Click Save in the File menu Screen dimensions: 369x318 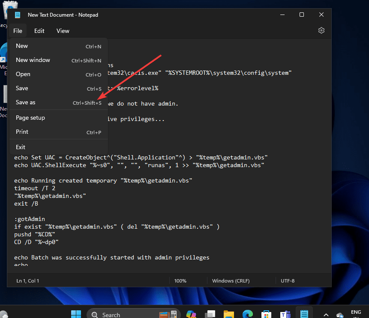pyautogui.click(x=59, y=88)
